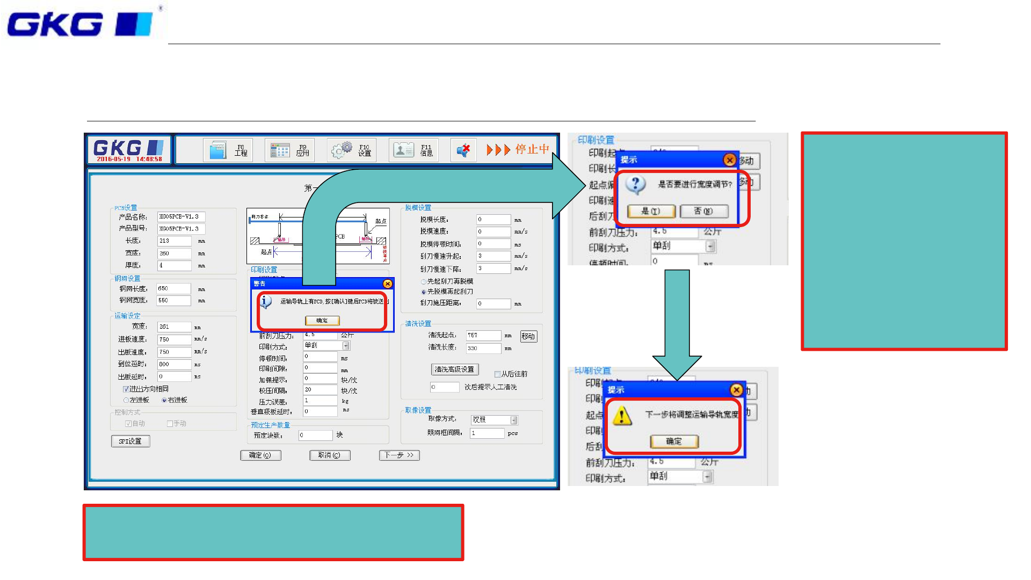Expand the 取像方式 双照 dropdown
The height and width of the screenshot is (580, 1031).
[514, 420]
